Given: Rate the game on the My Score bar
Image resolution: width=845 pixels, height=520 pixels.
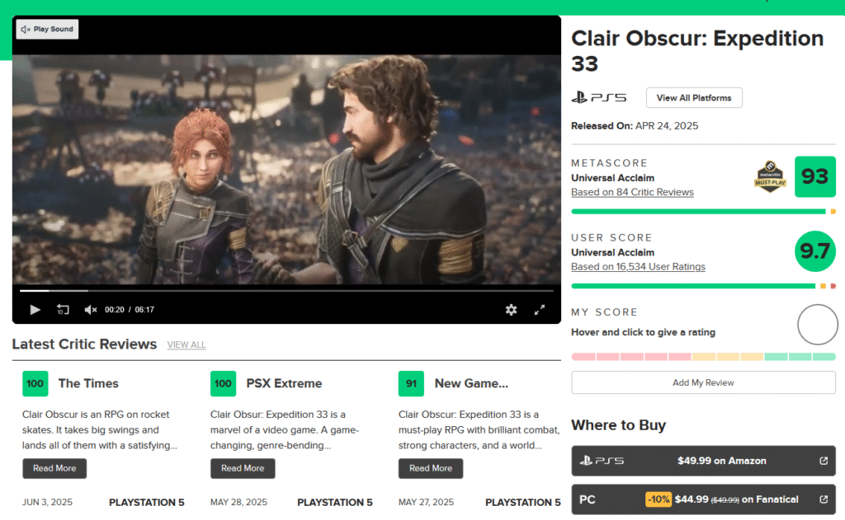Looking at the screenshot, I should click(x=703, y=356).
